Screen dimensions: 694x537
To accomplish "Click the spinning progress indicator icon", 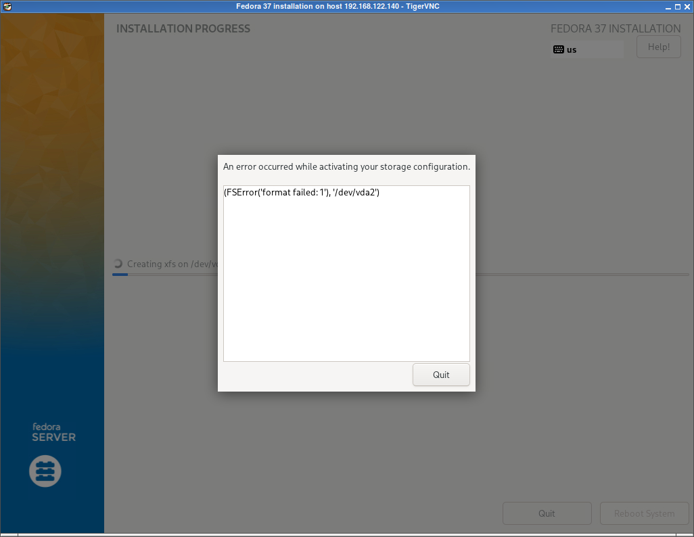I will [118, 264].
